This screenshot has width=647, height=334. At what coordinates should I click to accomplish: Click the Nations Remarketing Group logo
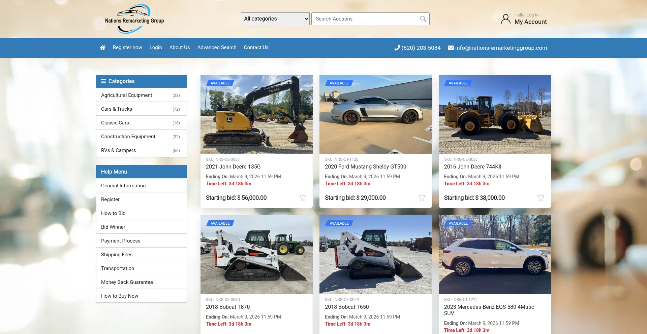pos(134,19)
